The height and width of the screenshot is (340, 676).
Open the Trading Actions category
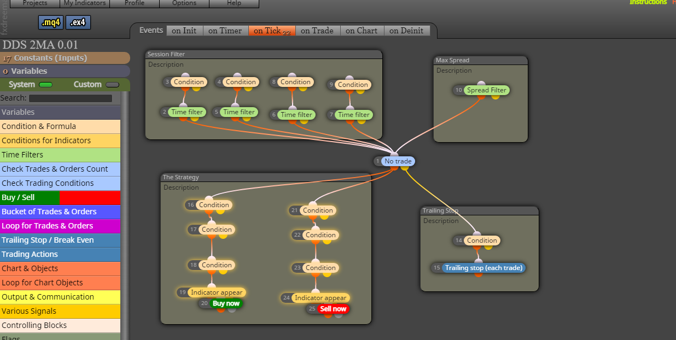coord(60,254)
